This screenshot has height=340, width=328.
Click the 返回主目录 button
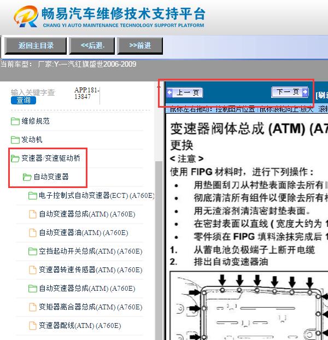click(x=36, y=45)
